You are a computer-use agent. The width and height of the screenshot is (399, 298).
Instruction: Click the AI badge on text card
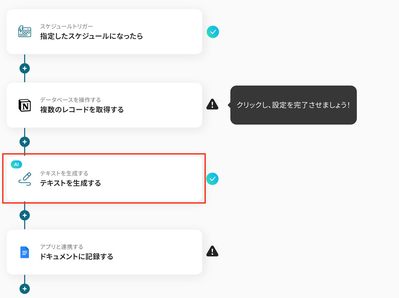(x=16, y=164)
